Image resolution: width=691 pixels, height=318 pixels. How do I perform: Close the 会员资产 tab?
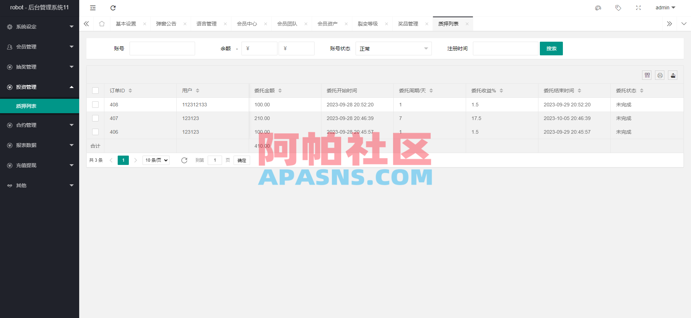[x=346, y=24]
